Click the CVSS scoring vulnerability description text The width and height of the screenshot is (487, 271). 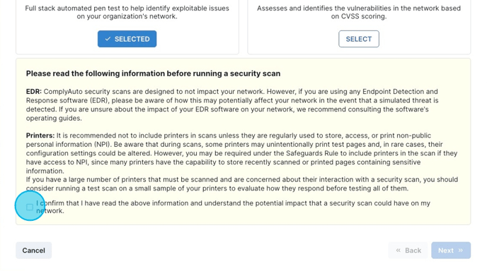(359, 13)
